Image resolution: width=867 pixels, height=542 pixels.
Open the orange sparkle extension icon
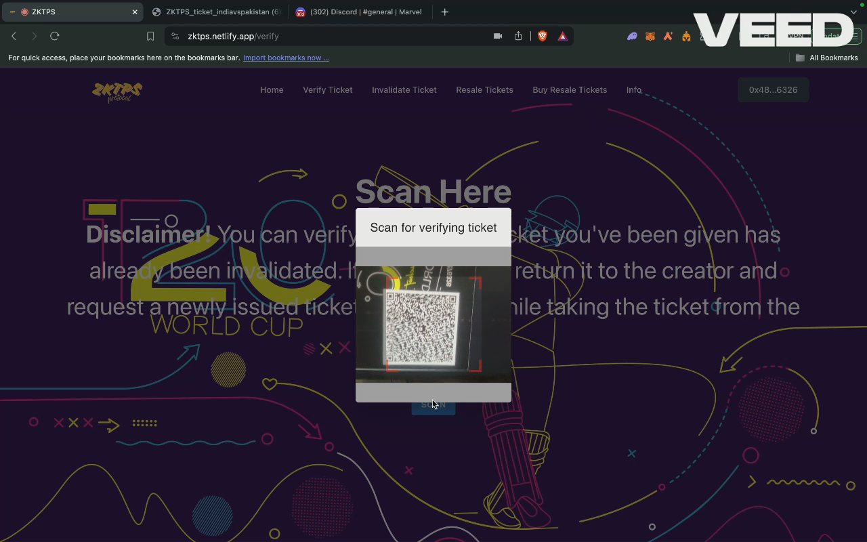(668, 36)
